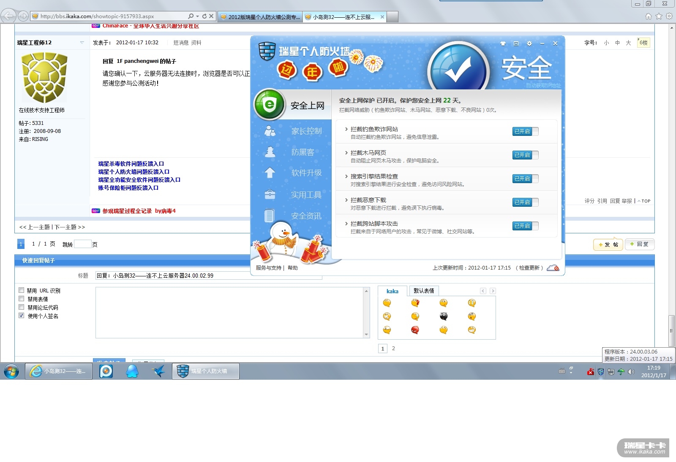Viewport: 676px width, 462px height.
Task: Click the reply message text area
Action: pyautogui.click(x=230, y=313)
